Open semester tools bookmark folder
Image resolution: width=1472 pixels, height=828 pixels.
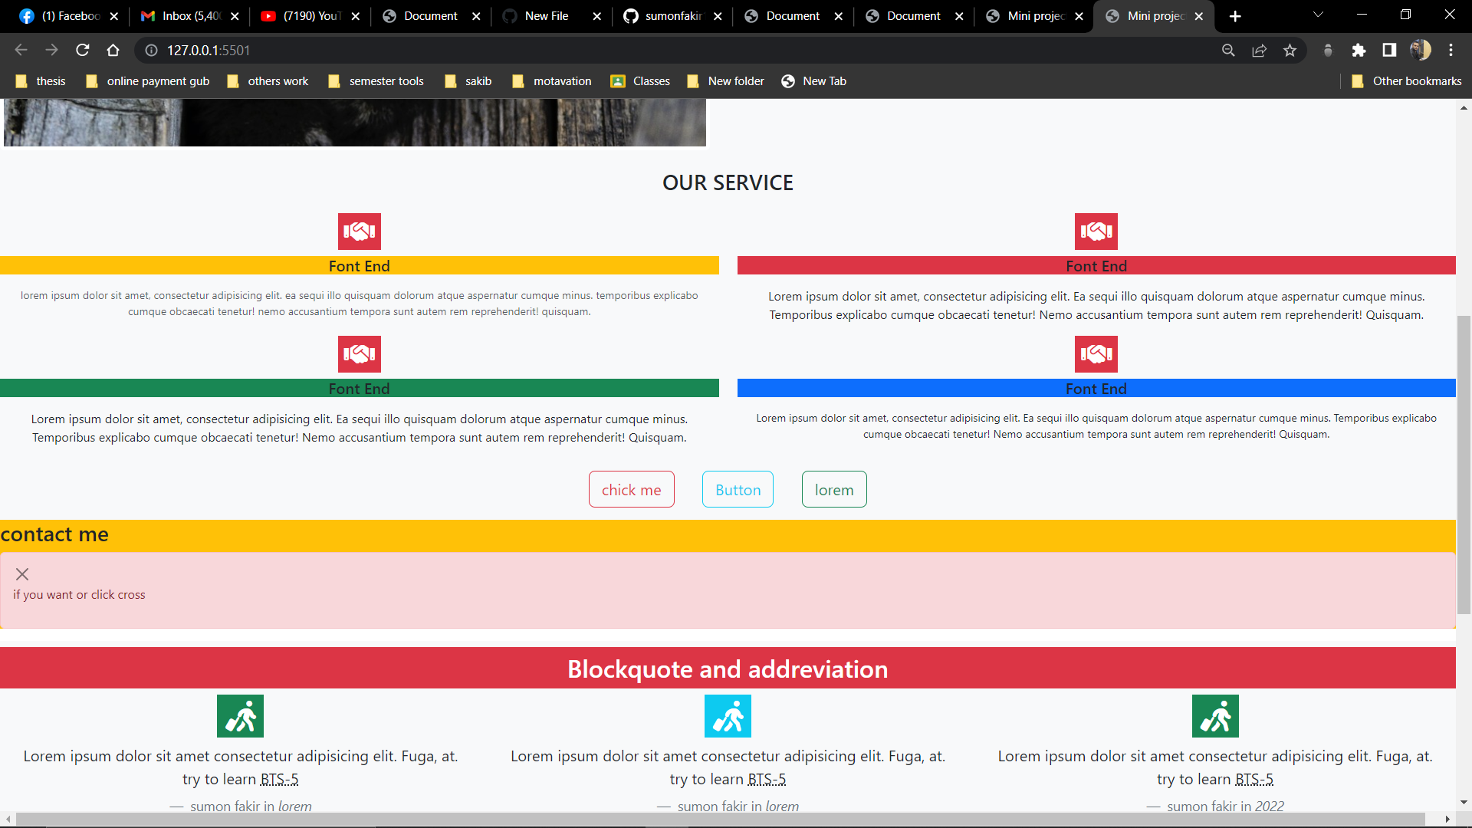[376, 81]
